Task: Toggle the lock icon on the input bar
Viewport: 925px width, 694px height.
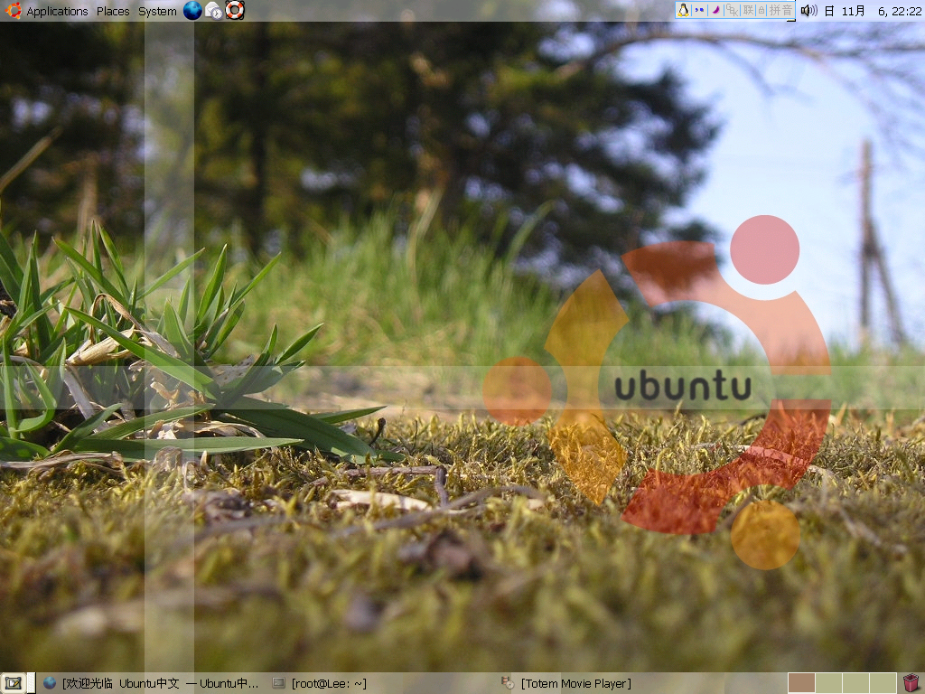Action: tap(761, 10)
